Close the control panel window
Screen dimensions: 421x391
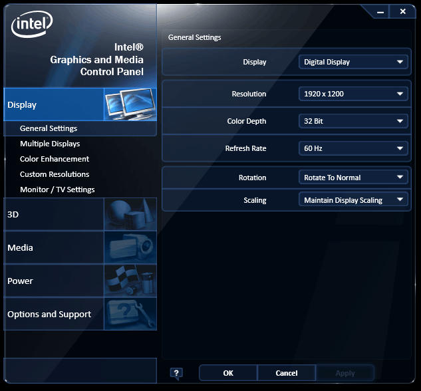point(402,11)
